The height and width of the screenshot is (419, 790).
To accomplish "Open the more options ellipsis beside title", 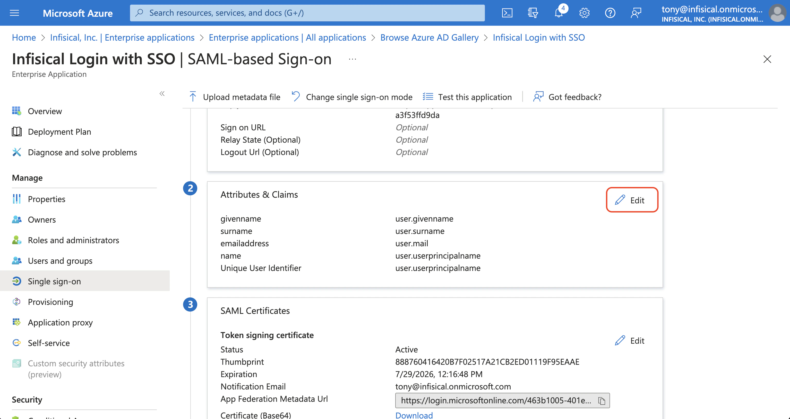I will point(352,59).
